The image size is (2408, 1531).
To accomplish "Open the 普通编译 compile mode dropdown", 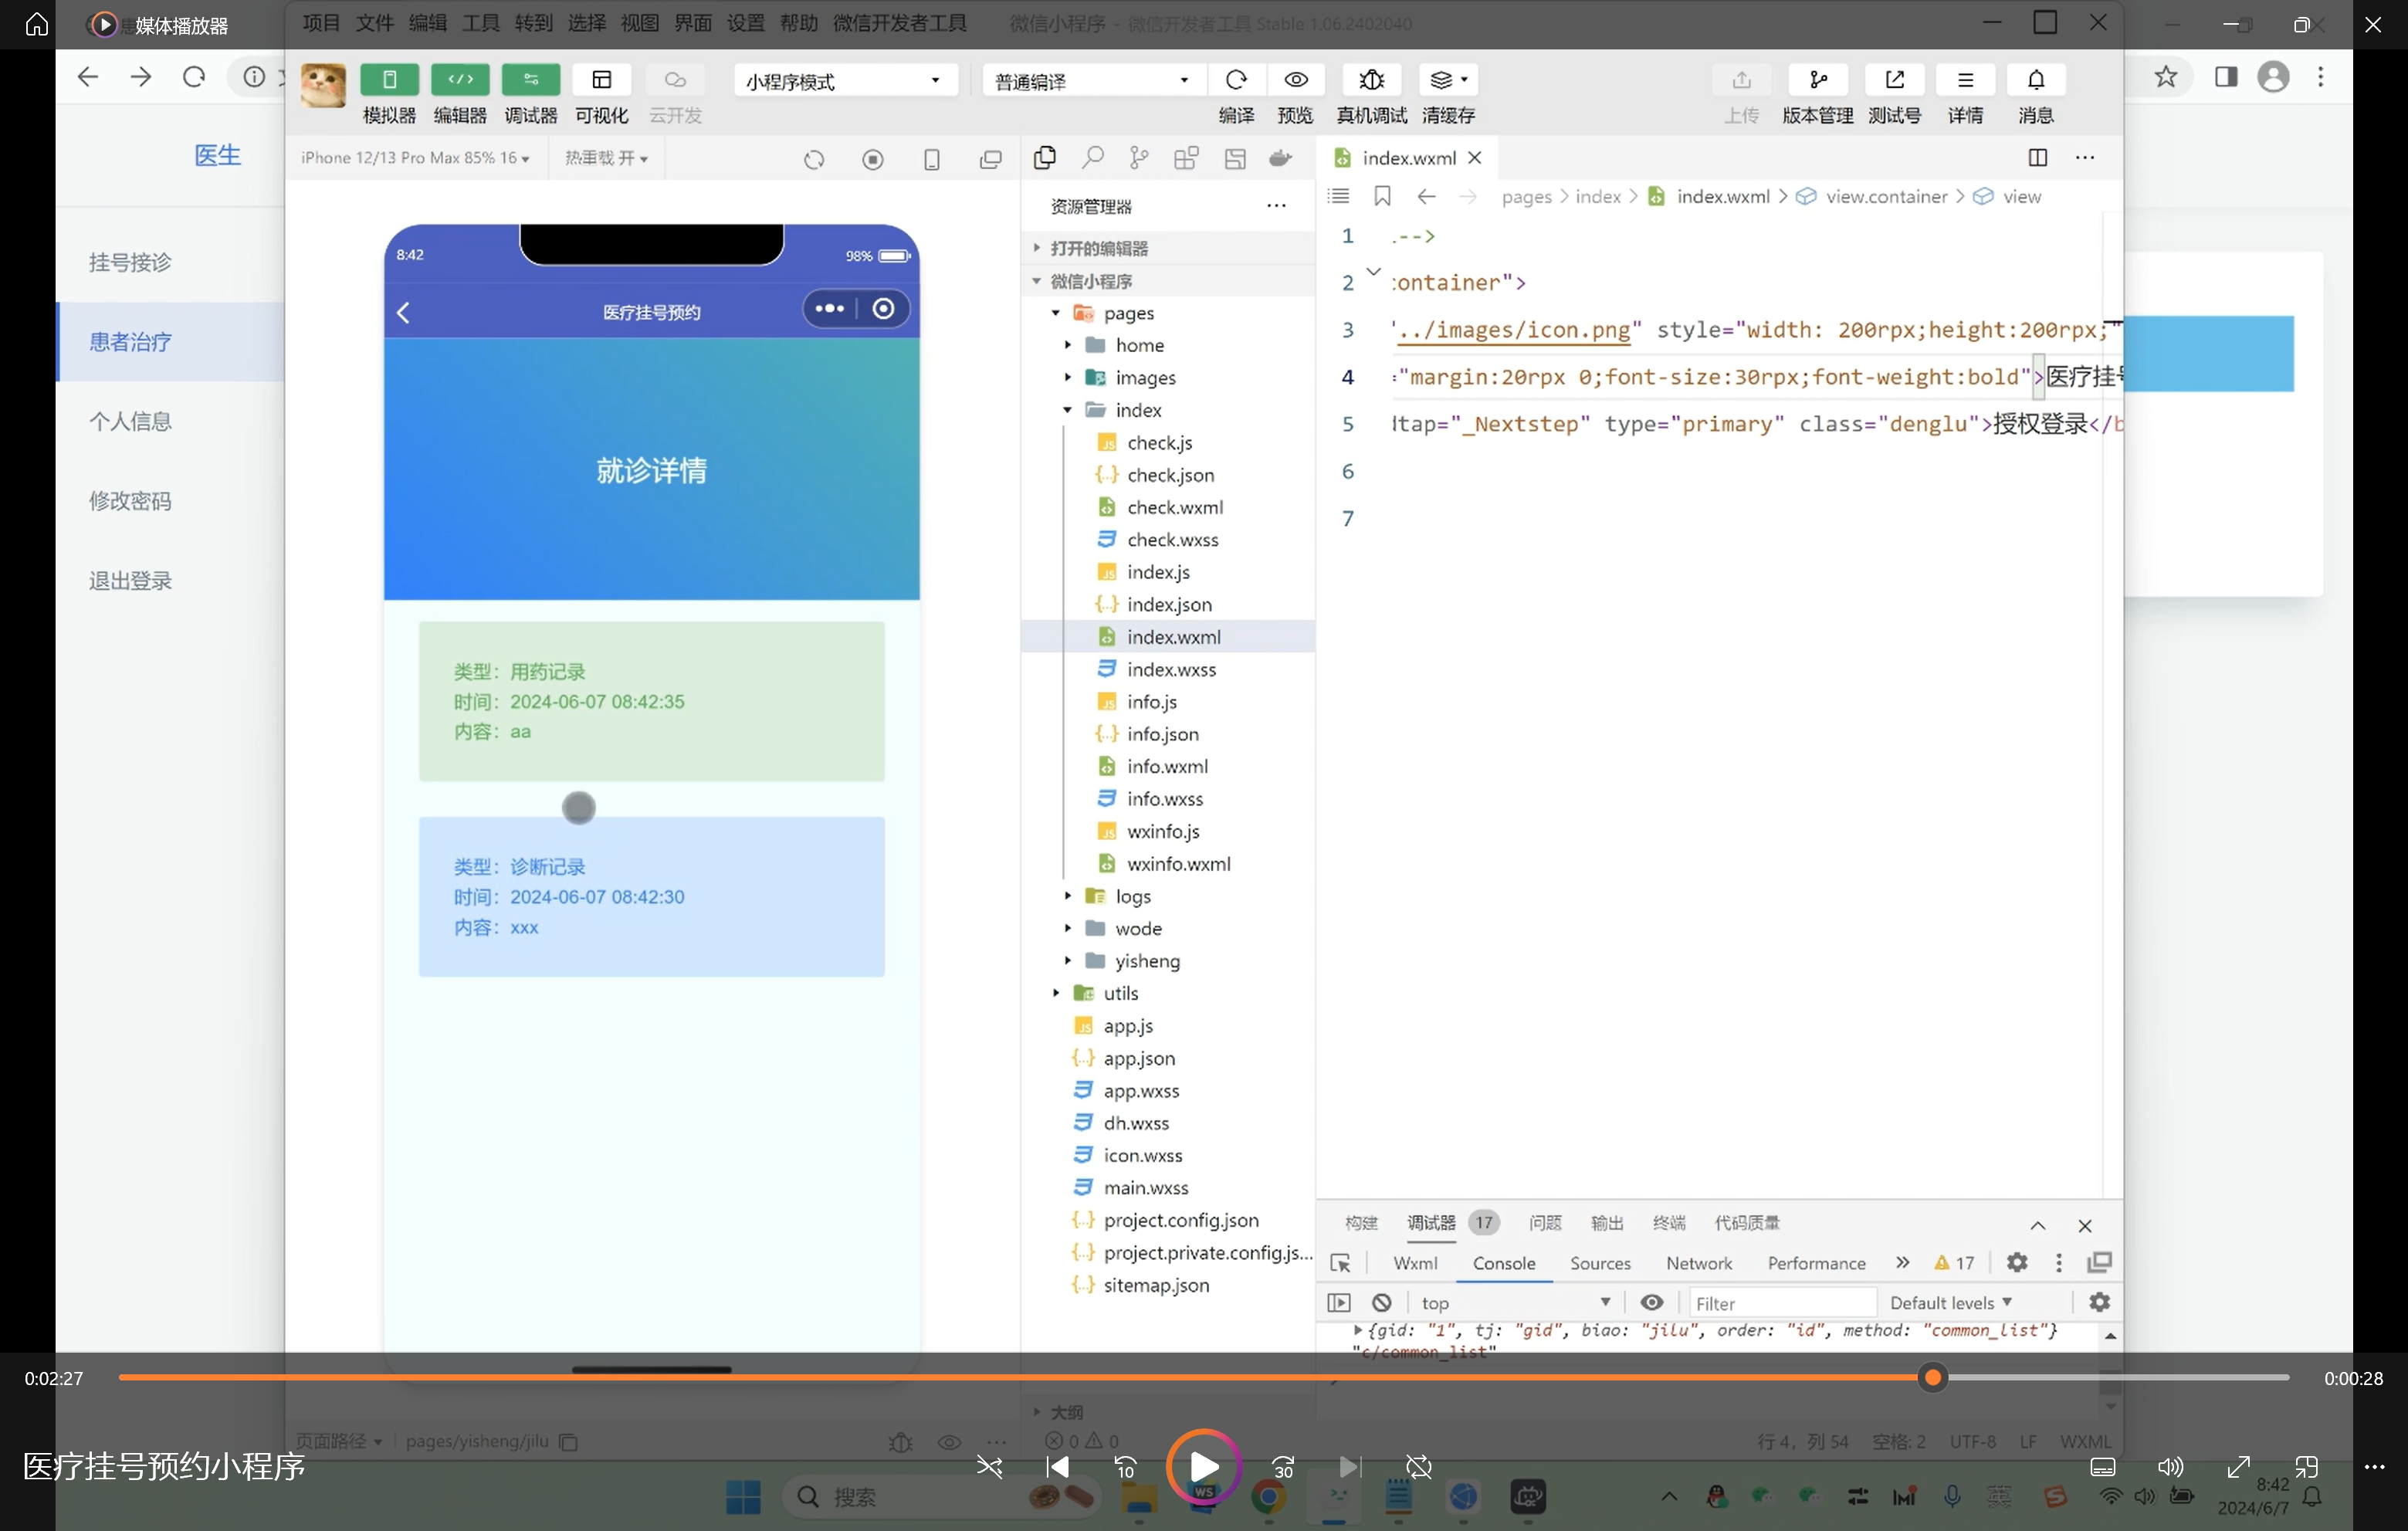I will pyautogui.click(x=1094, y=80).
